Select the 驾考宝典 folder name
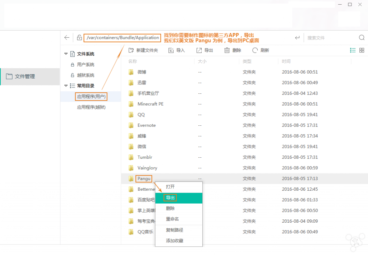Image resolution: width=368 pixels, height=255 pixels. point(146,221)
